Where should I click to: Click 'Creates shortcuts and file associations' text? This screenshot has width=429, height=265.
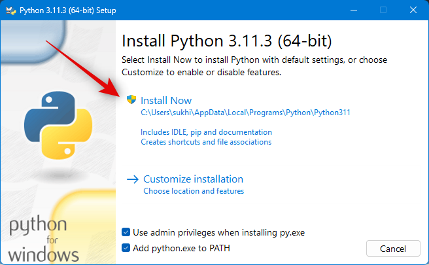(206, 142)
